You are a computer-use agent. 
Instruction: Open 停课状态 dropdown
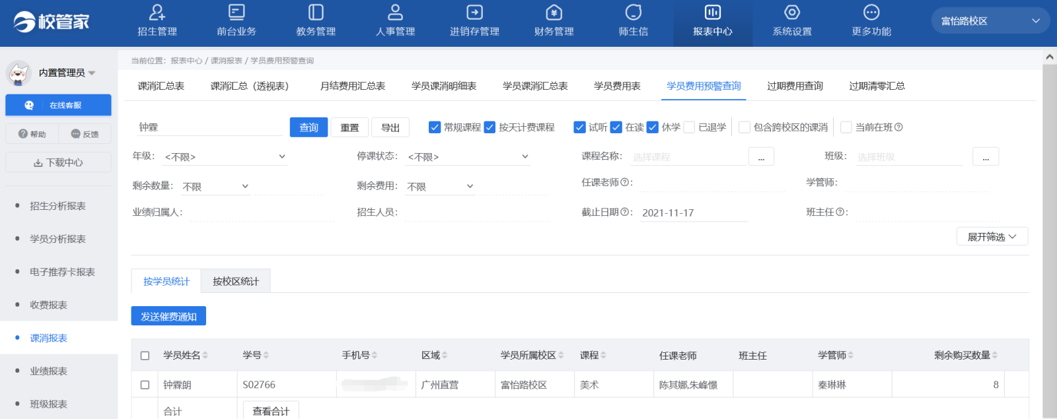[x=468, y=156]
